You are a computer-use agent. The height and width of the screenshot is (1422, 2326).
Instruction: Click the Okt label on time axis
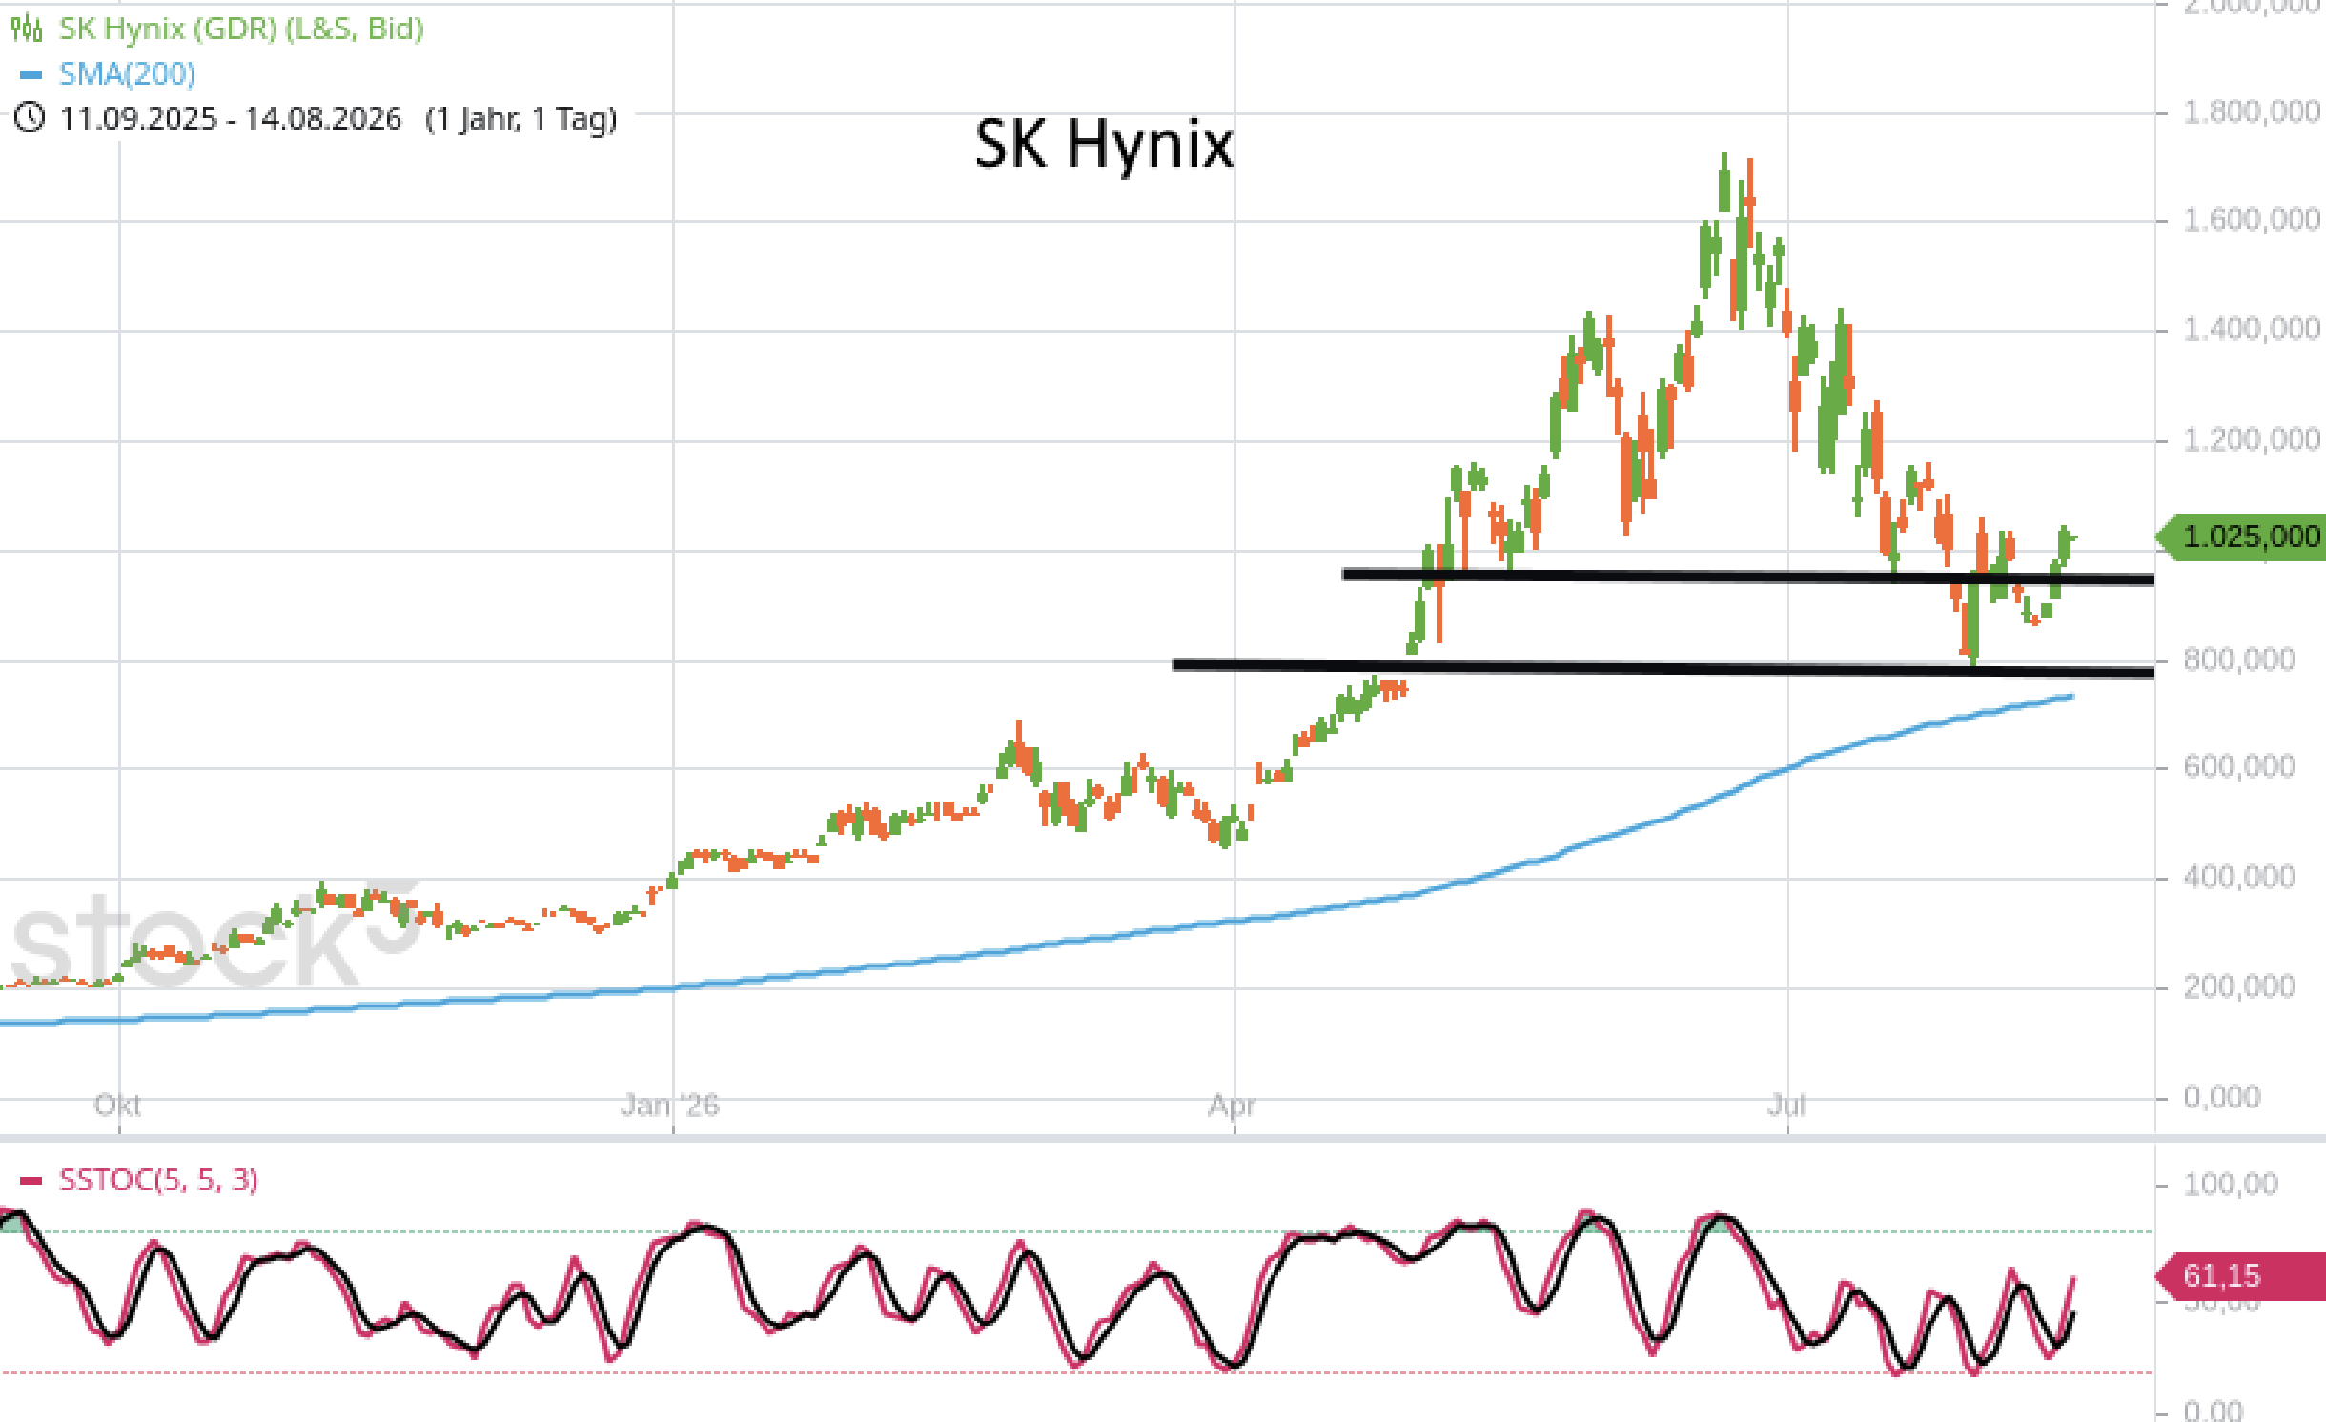pos(117,1106)
